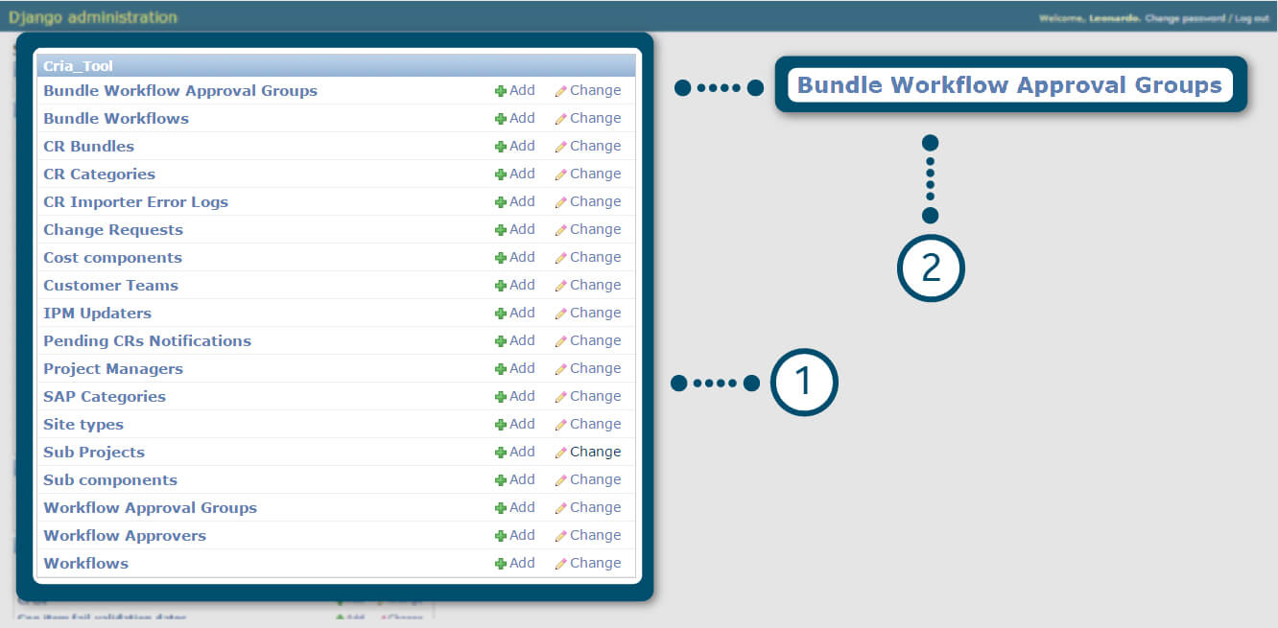Click the green plus icon for Workflows
Screen dimensions: 1278x628
point(500,564)
